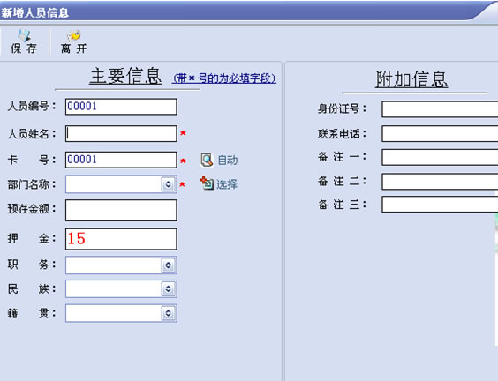Click the 预存金额 input box

[x=121, y=210]
